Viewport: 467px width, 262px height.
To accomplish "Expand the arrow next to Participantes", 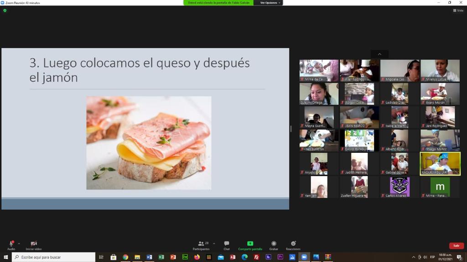I will coord(214,244).
